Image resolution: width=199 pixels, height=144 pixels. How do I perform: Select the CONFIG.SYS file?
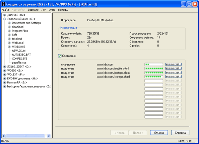point(20,59)
